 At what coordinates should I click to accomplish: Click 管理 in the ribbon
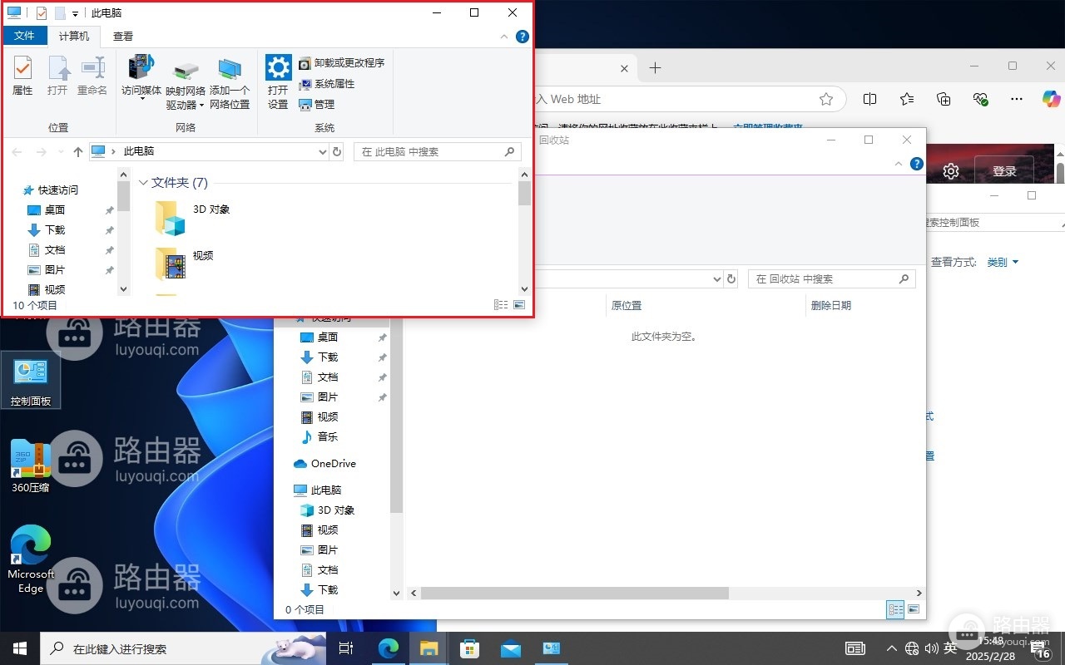316,105
